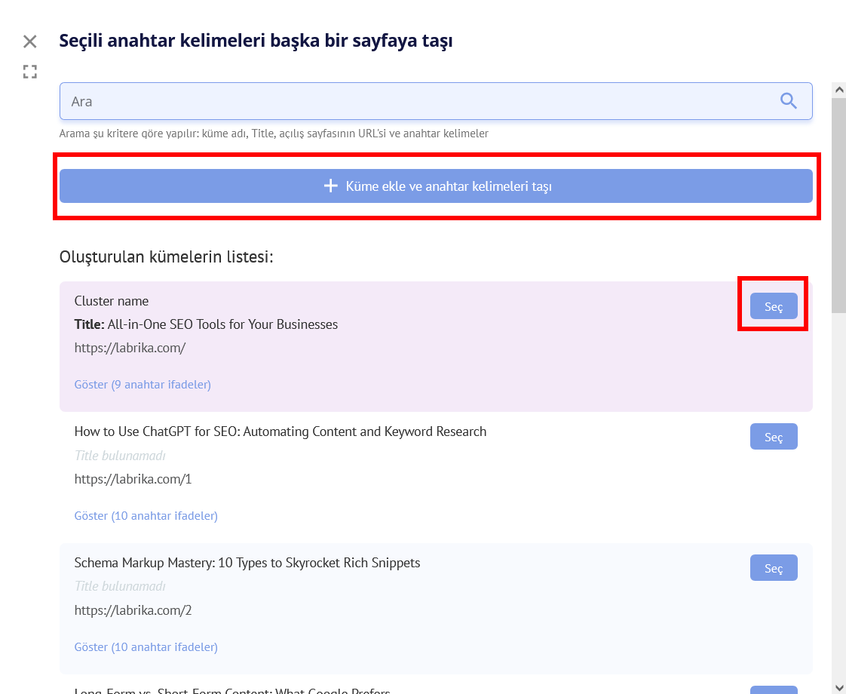Click the magnifier search icon
Image resolution: width=846 pixels, height=694 pixels.
[x=789, y=101]
